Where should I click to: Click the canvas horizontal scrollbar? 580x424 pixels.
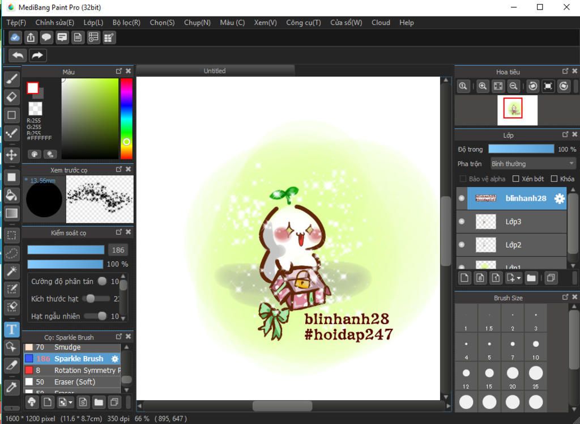coord(282,406)
